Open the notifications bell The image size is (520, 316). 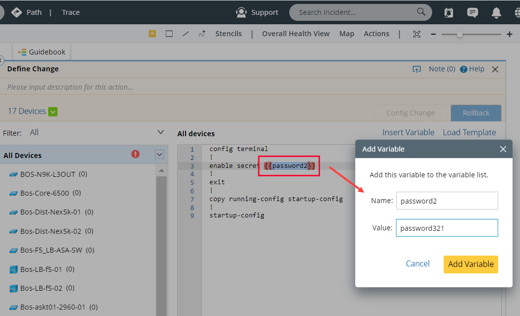[x=496, y=12]
